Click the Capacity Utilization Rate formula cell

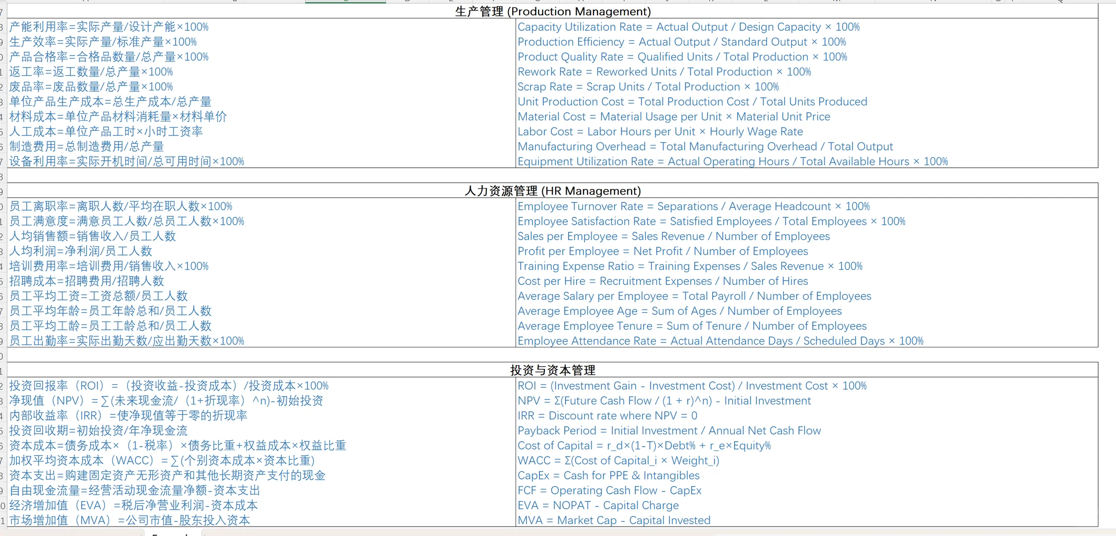pos(688,27)
